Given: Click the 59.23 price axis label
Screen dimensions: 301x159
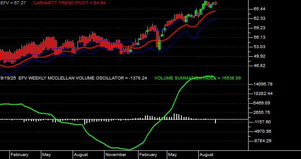Looking at the screenshot, I should point(259,28).
